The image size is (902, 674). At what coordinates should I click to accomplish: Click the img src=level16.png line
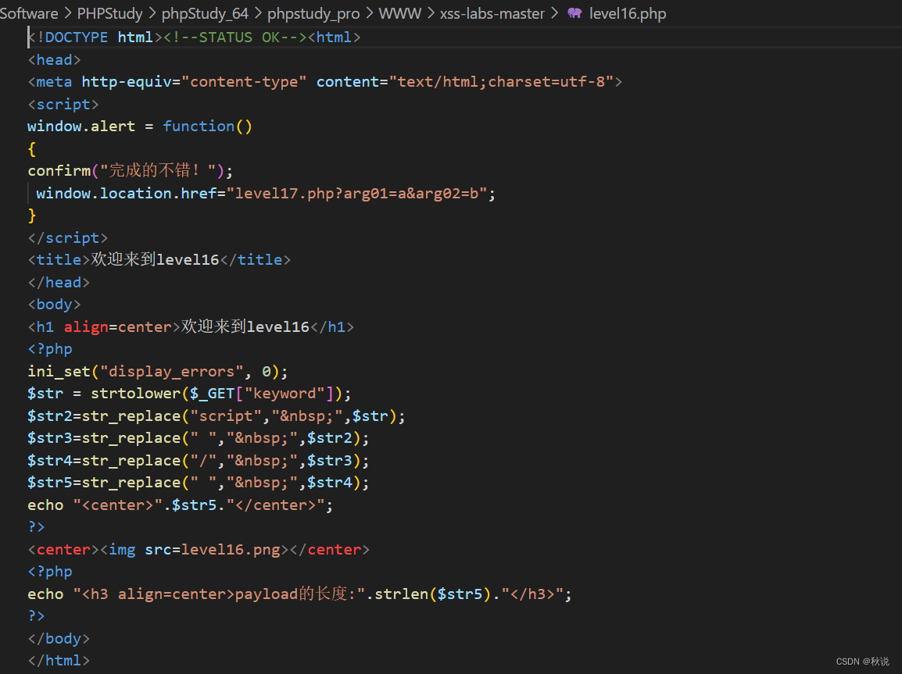point(199,549)
